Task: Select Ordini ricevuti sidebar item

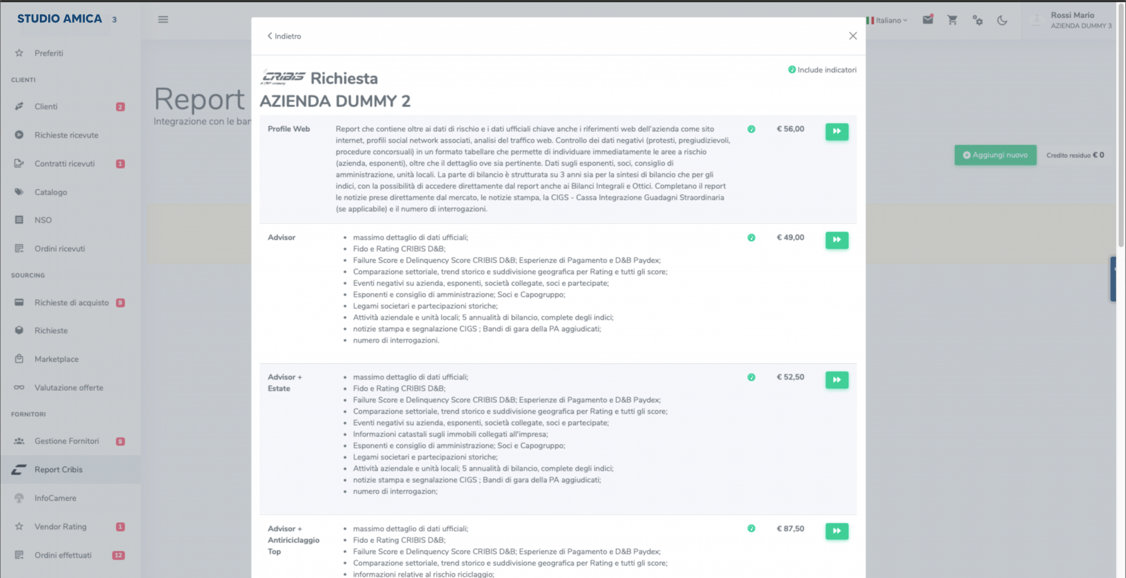Action: pyautogui.click(x=70, y=249)
